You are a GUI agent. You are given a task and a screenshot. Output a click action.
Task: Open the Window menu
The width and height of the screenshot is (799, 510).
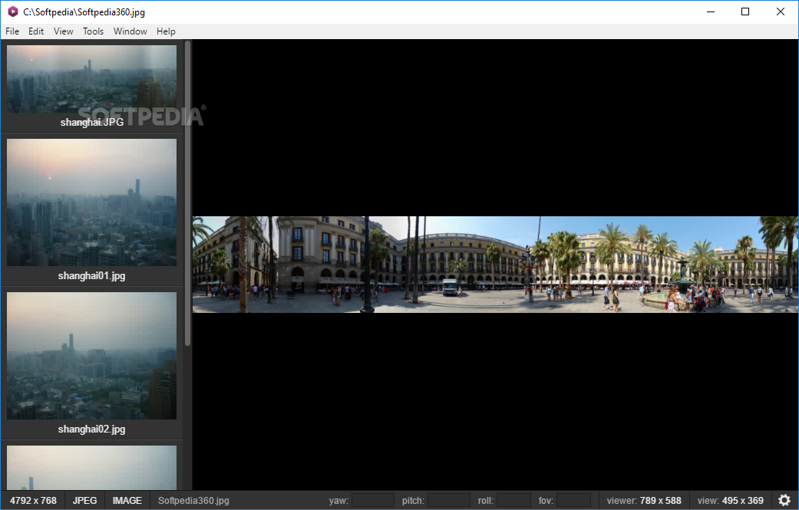click(130, 31)
